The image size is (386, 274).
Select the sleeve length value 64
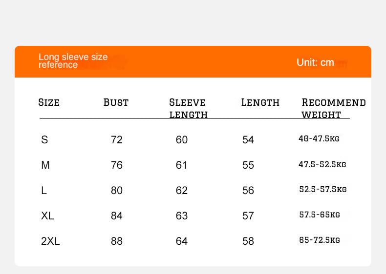[x=182, y=241]
